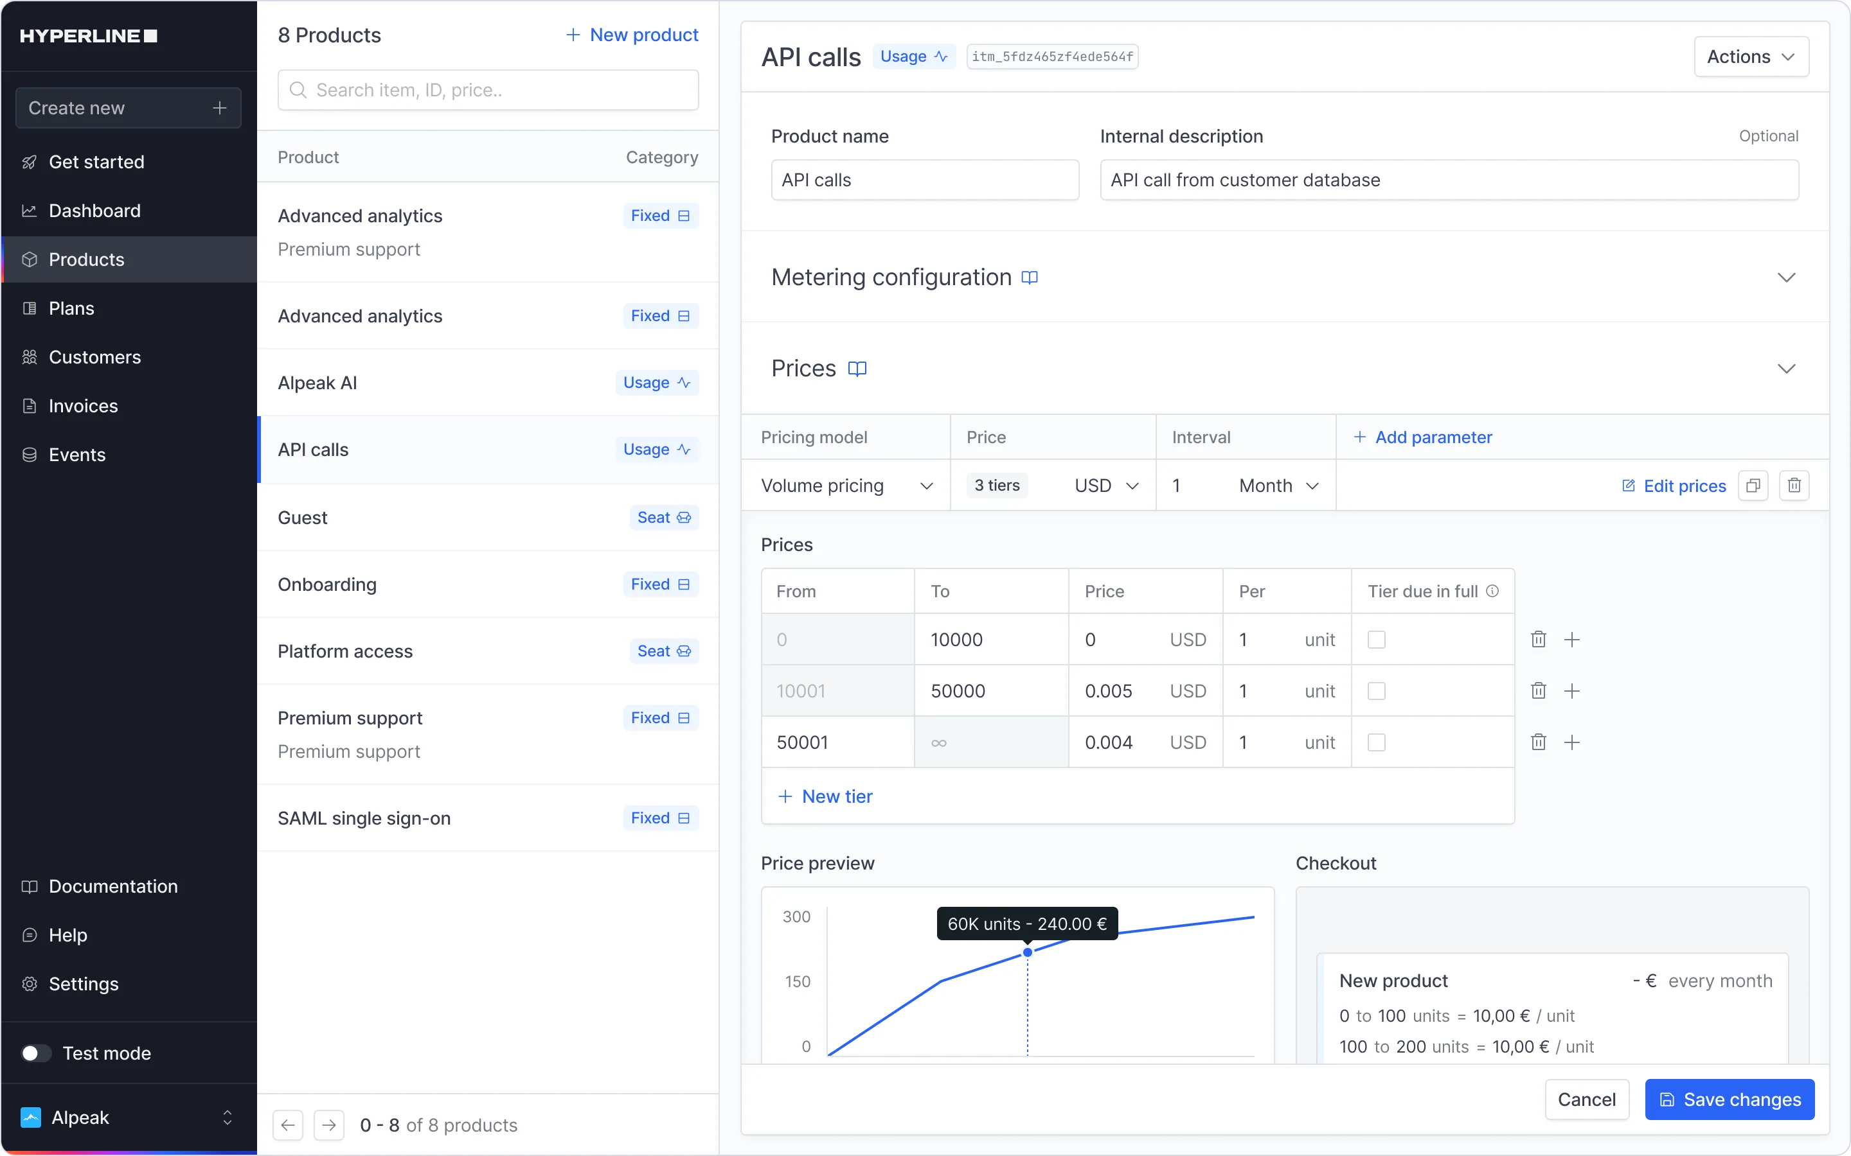Open the documentation icon next to Prices heading

click(x=857, y=368)
